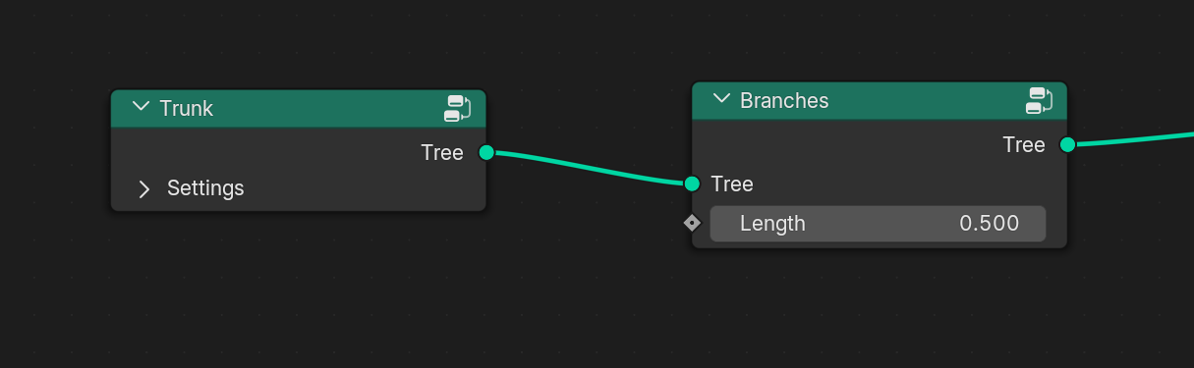Select the Trunk node title

[186, 108]
